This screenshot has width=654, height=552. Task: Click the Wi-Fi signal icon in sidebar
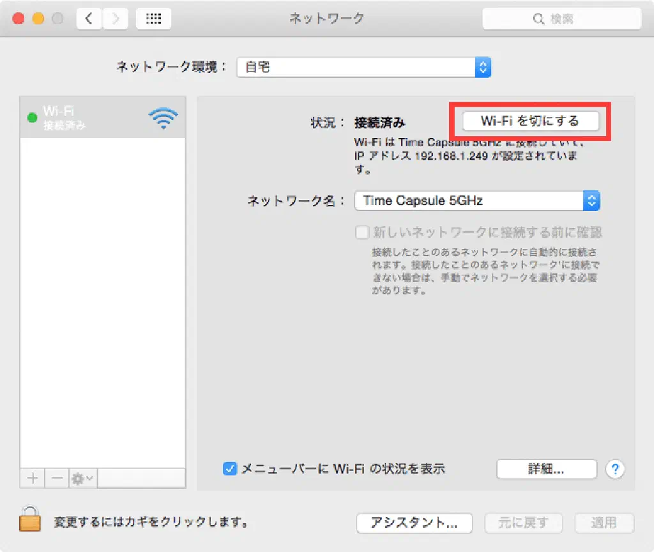coord(163,118)
